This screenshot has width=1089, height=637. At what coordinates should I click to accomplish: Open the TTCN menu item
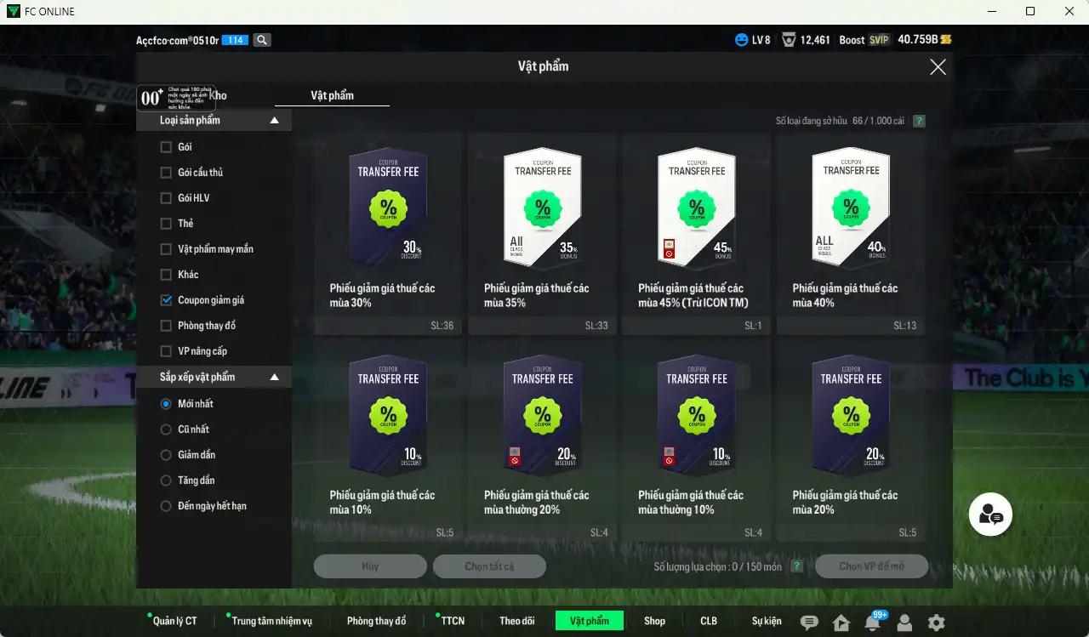[x=453, y=621]
